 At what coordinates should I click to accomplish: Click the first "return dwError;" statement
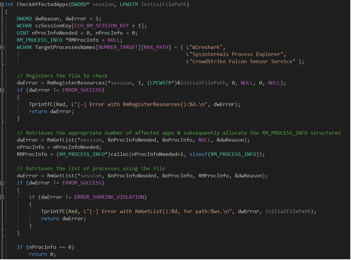[51, 112]
